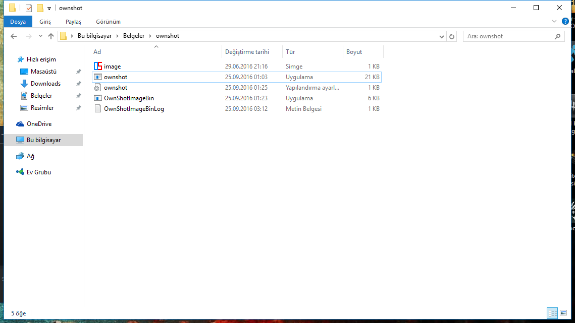
Task: Select the image icon file
Action: coord(237,67)
